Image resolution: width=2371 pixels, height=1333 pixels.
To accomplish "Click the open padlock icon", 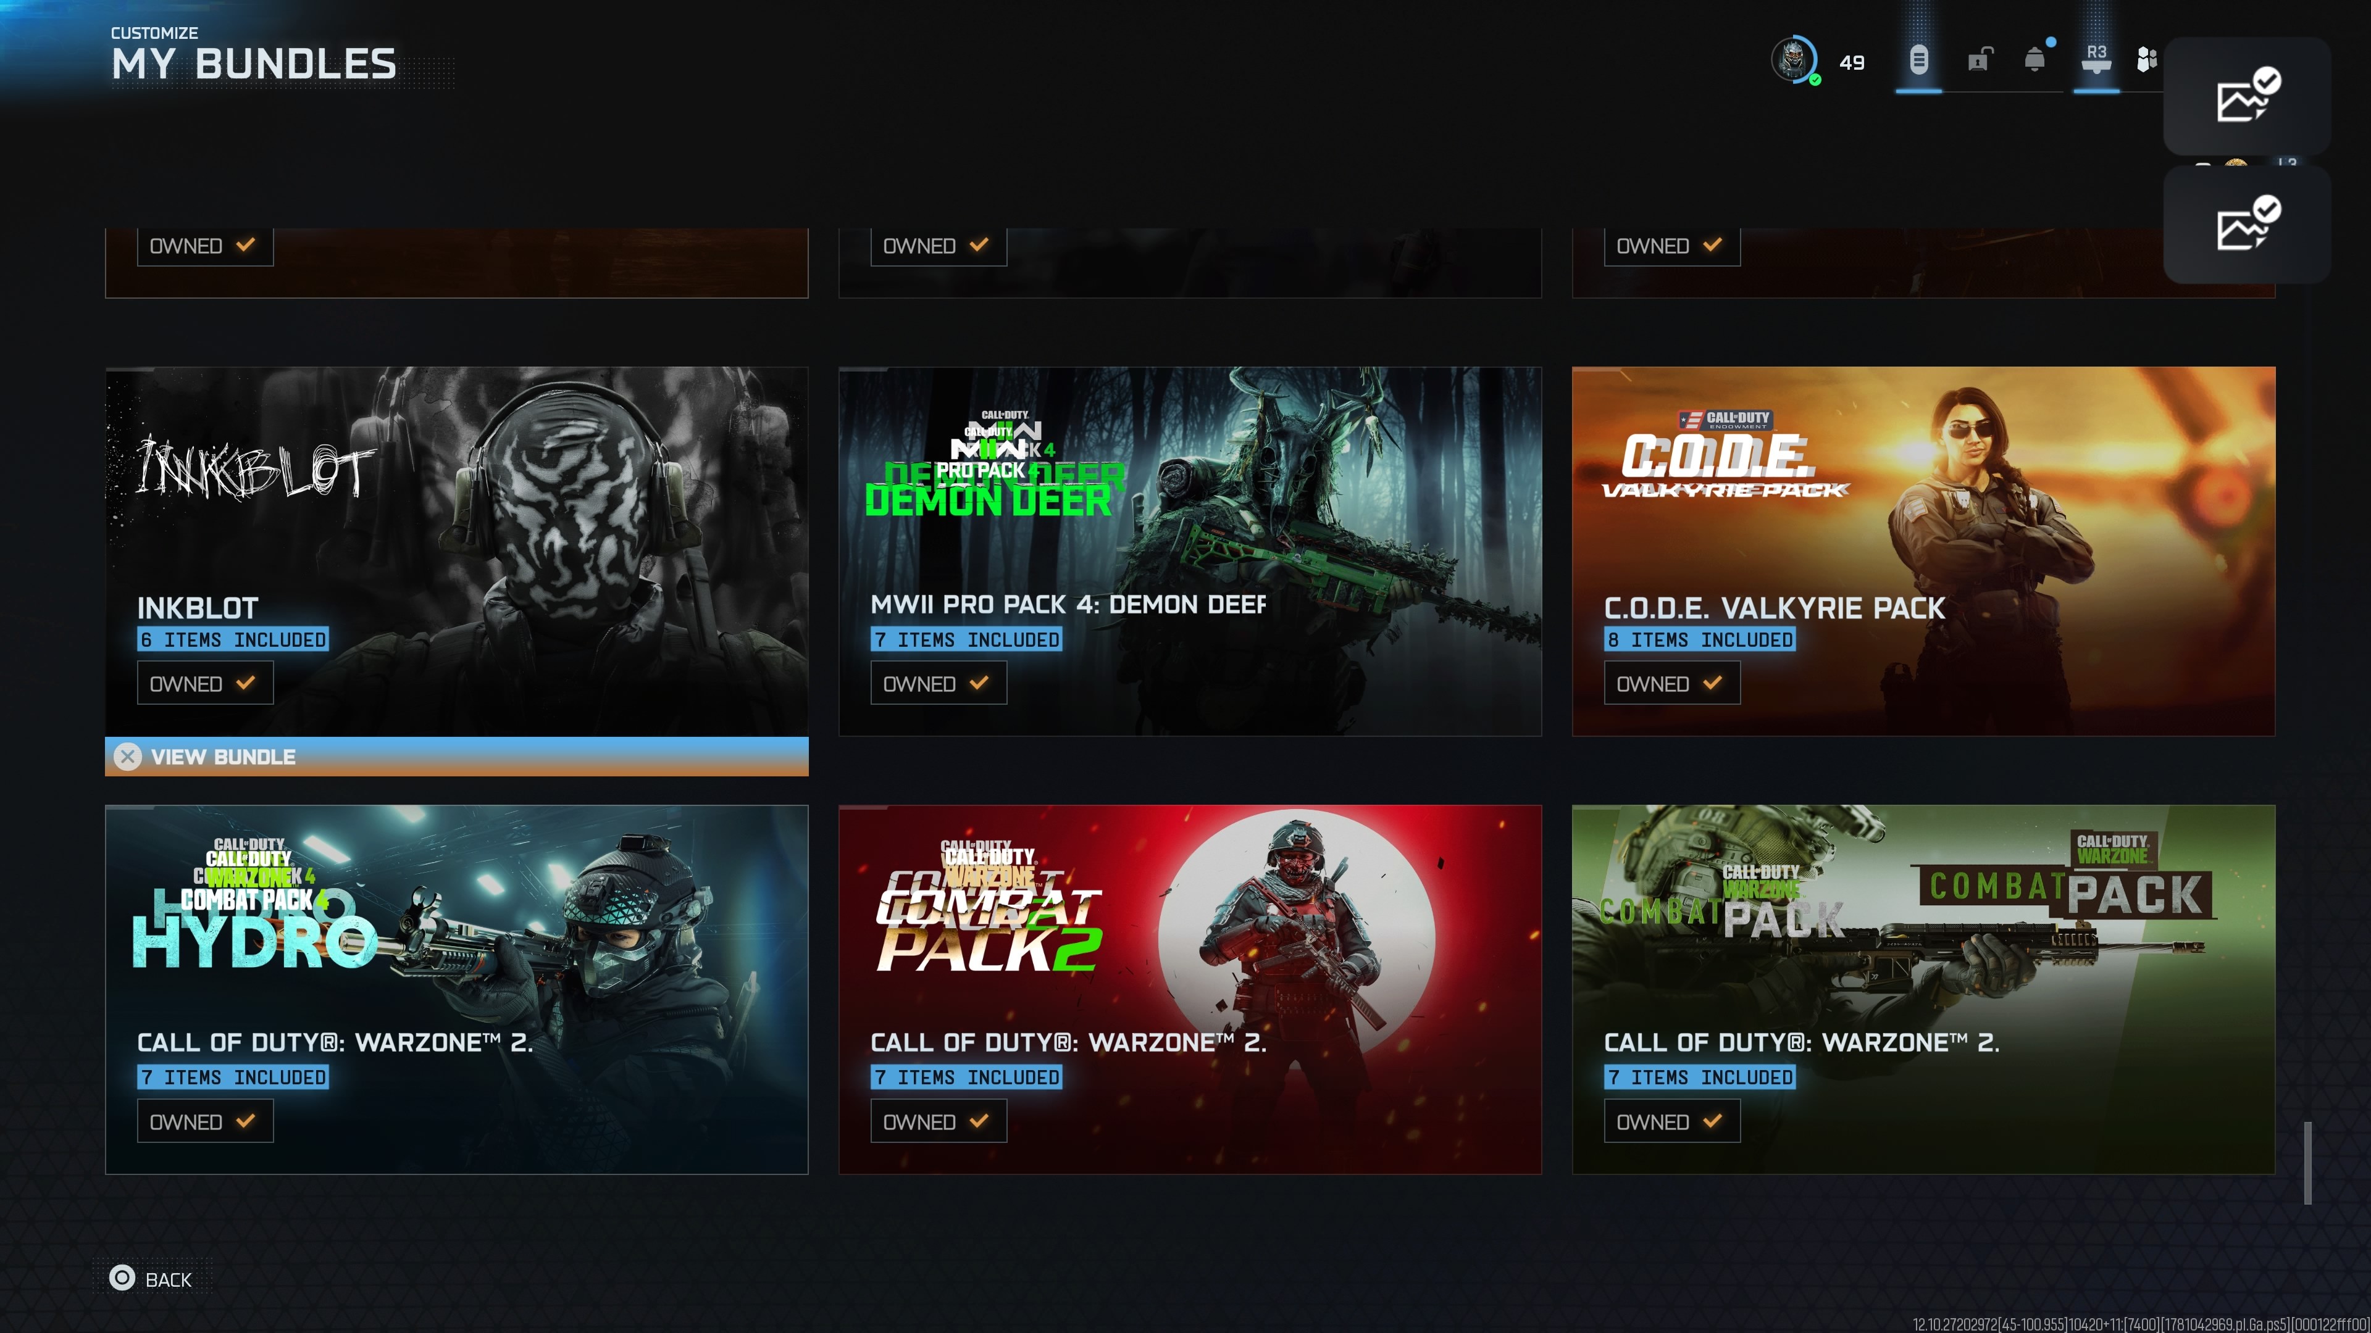I will [x=1979, y=60].
